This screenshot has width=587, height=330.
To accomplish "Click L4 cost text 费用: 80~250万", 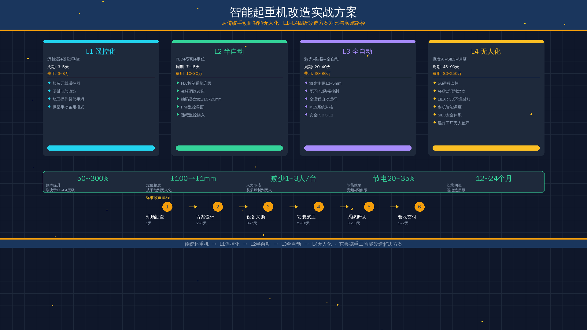I will [447, 74].
